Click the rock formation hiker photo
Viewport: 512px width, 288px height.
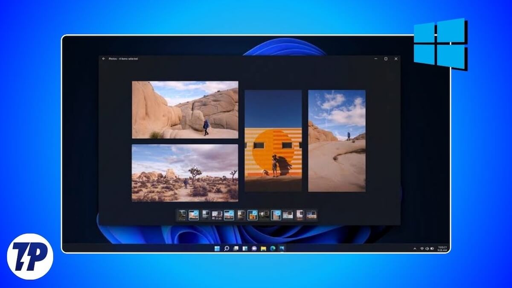click(x=185, y=110)
